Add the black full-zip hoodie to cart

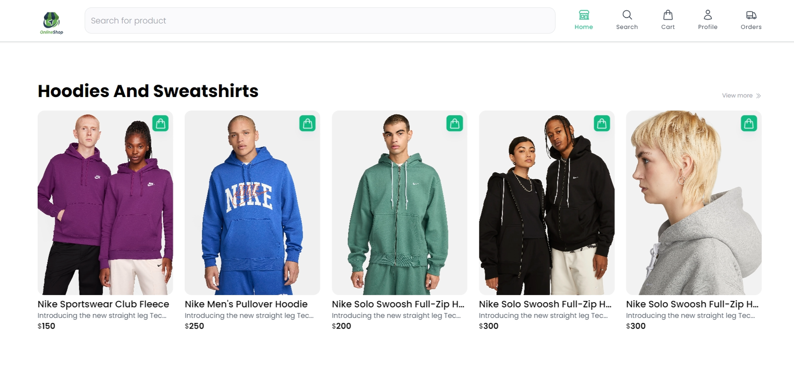602,124
